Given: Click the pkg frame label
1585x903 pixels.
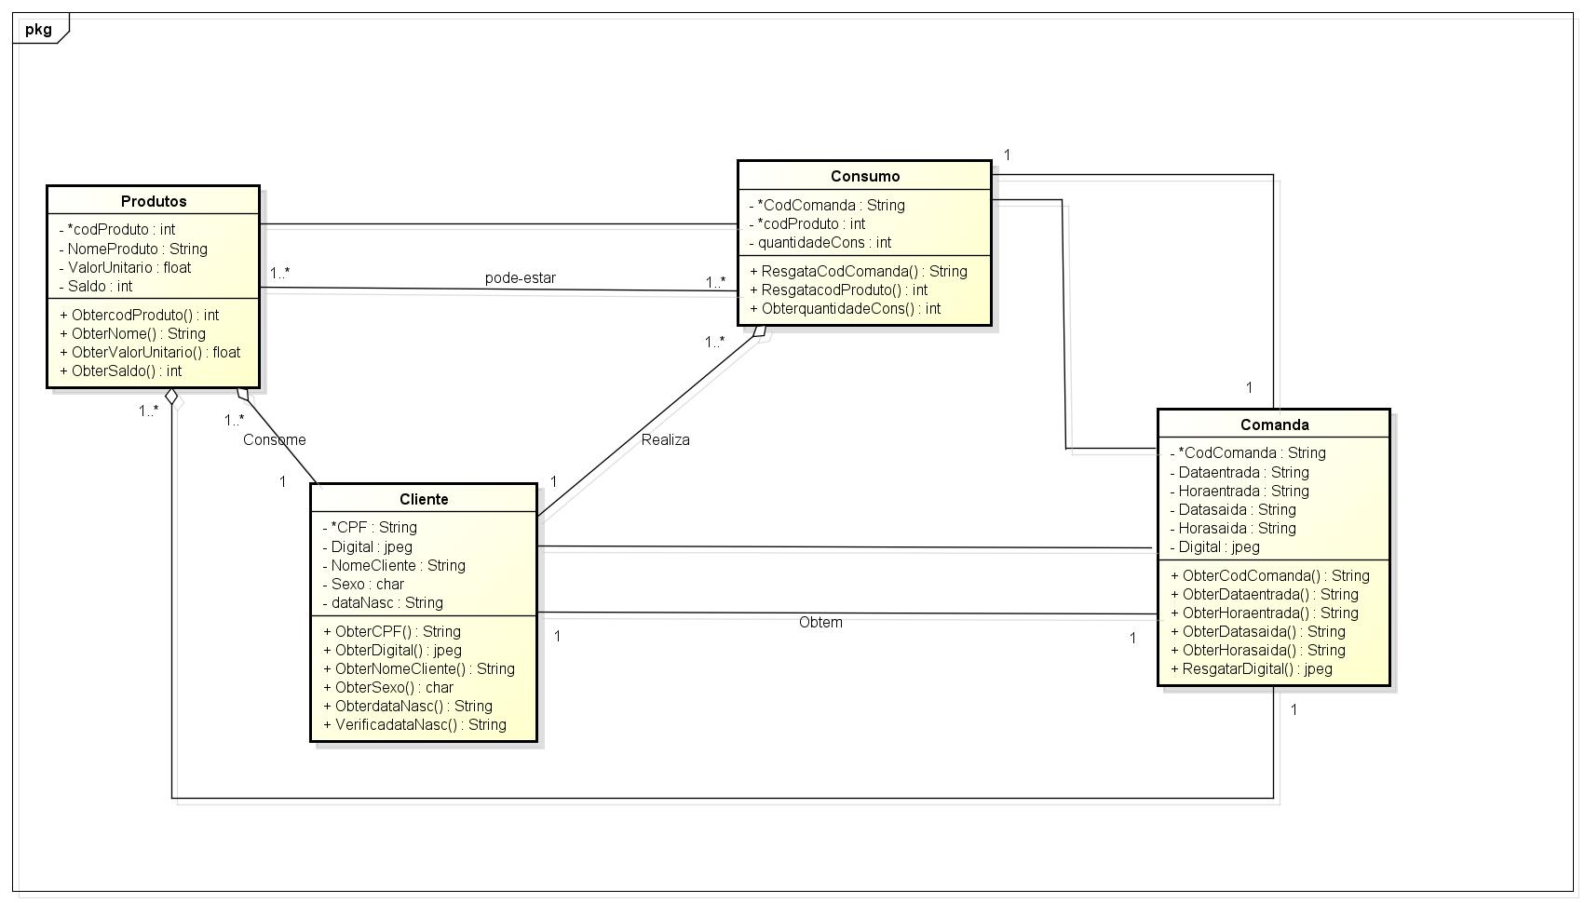Looking at the screenshot, I should (x=38, y=29).
